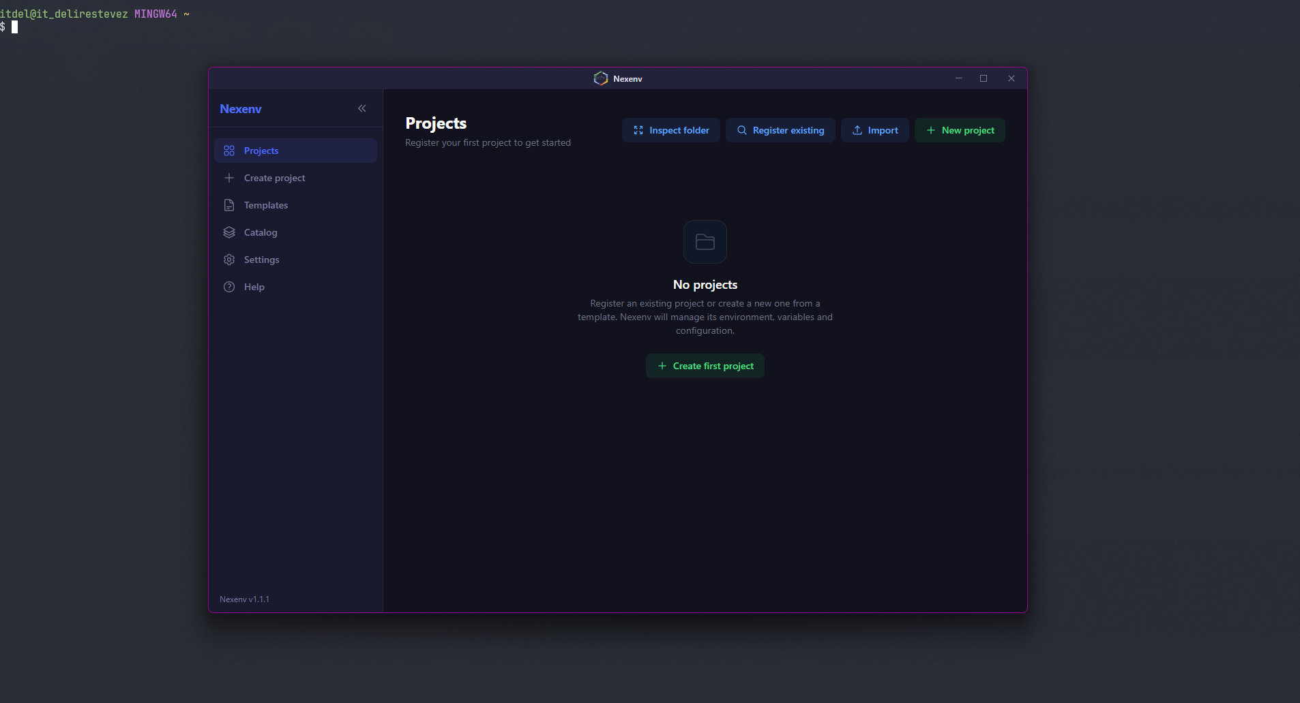Click the Nexenv hexagon logo in the title bar

point(601,78)
